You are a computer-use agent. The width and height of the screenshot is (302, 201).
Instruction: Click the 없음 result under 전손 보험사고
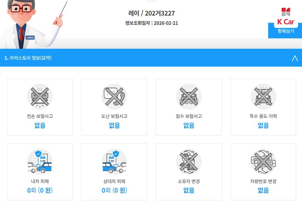pos(40,125)
